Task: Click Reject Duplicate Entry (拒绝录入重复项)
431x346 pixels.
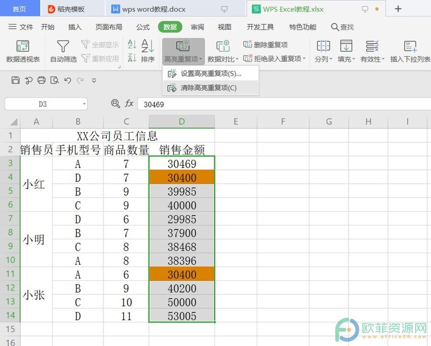Action: click(274, 58)
